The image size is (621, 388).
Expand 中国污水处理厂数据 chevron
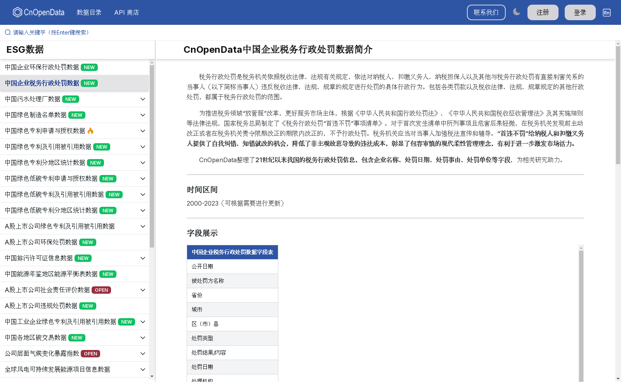pos(142,99)
